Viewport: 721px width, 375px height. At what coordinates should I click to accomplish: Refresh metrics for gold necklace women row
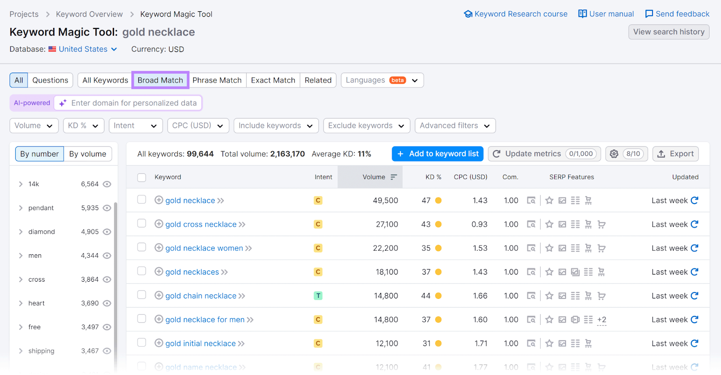(694, 248)
